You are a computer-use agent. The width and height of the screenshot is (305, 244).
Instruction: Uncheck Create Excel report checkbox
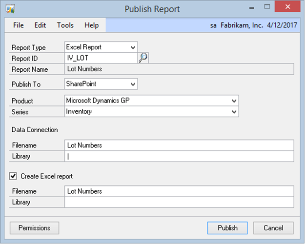tap(13, 176)
